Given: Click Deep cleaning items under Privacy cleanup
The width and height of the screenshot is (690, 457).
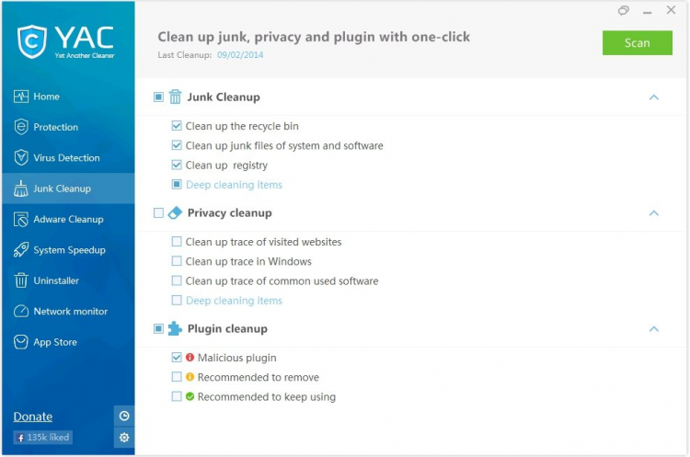Looking at the screenshot, I should [x=234, y=301].
